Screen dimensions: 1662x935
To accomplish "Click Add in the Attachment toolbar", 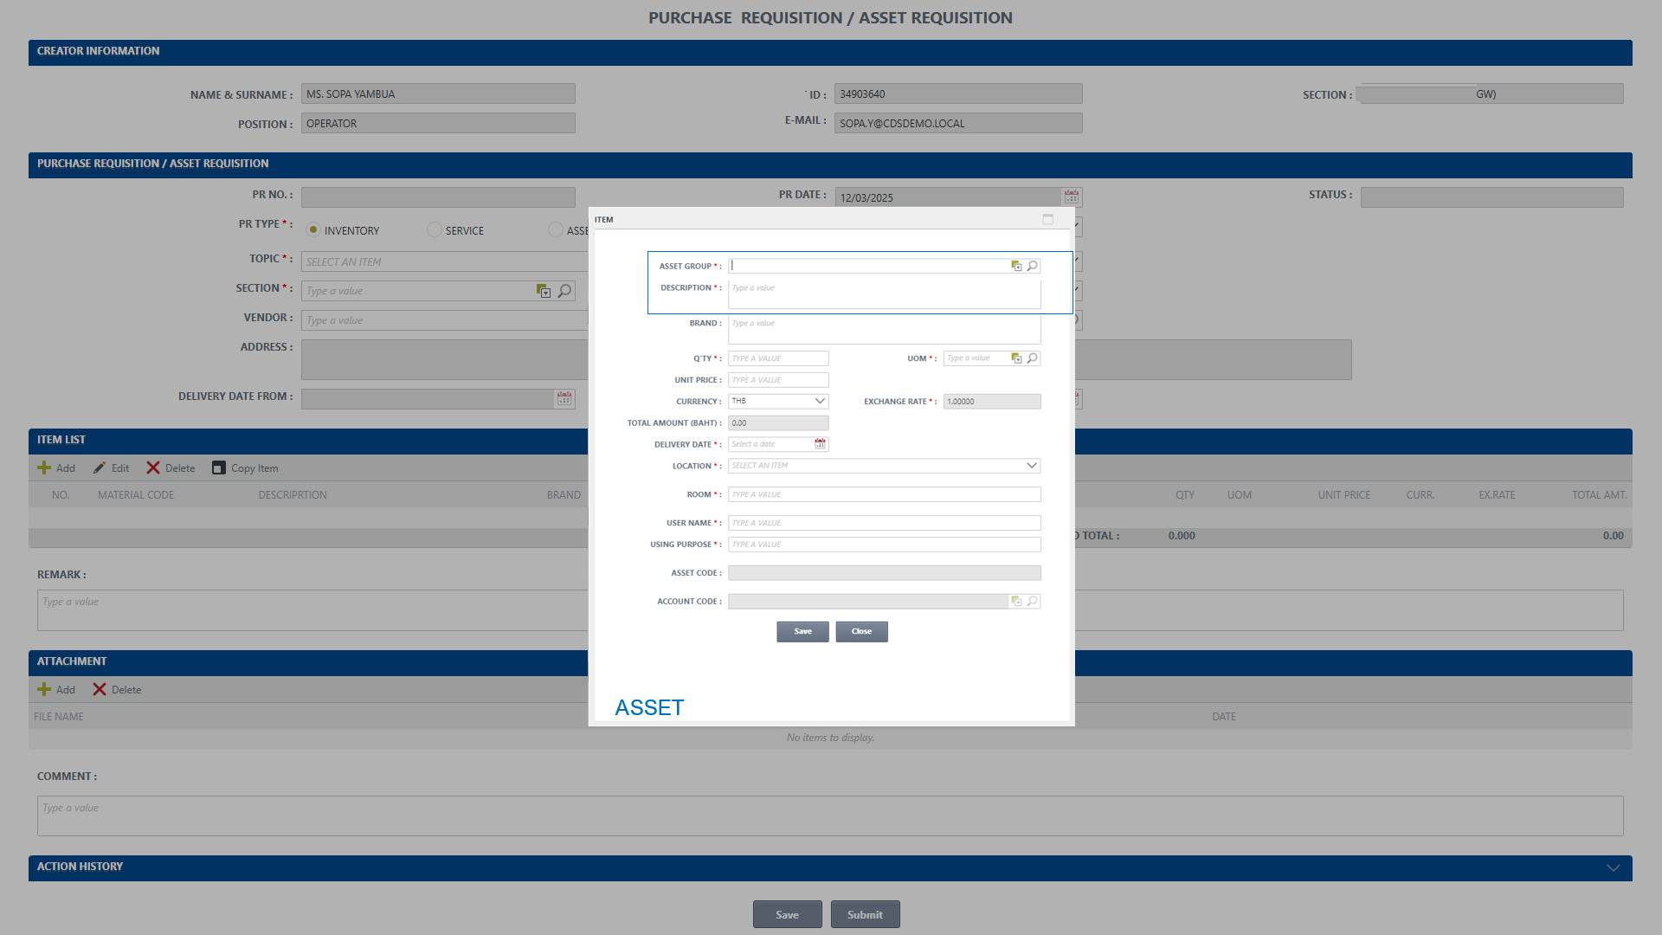I will 56,690.
